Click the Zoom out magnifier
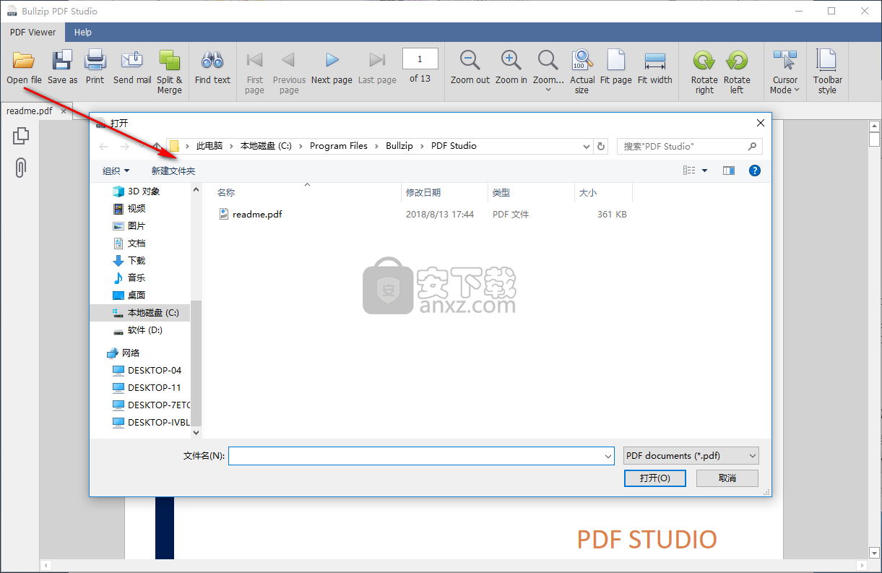The width and height of the screenshot is (882, 573). [x=470, y=61]
